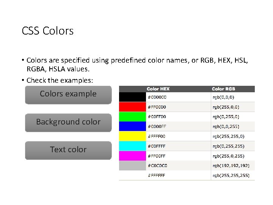Click the CSS Colors slide title

point(48,31)
